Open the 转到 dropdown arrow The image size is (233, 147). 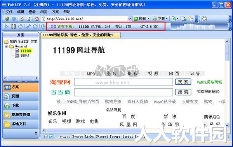tap(148, 19)
